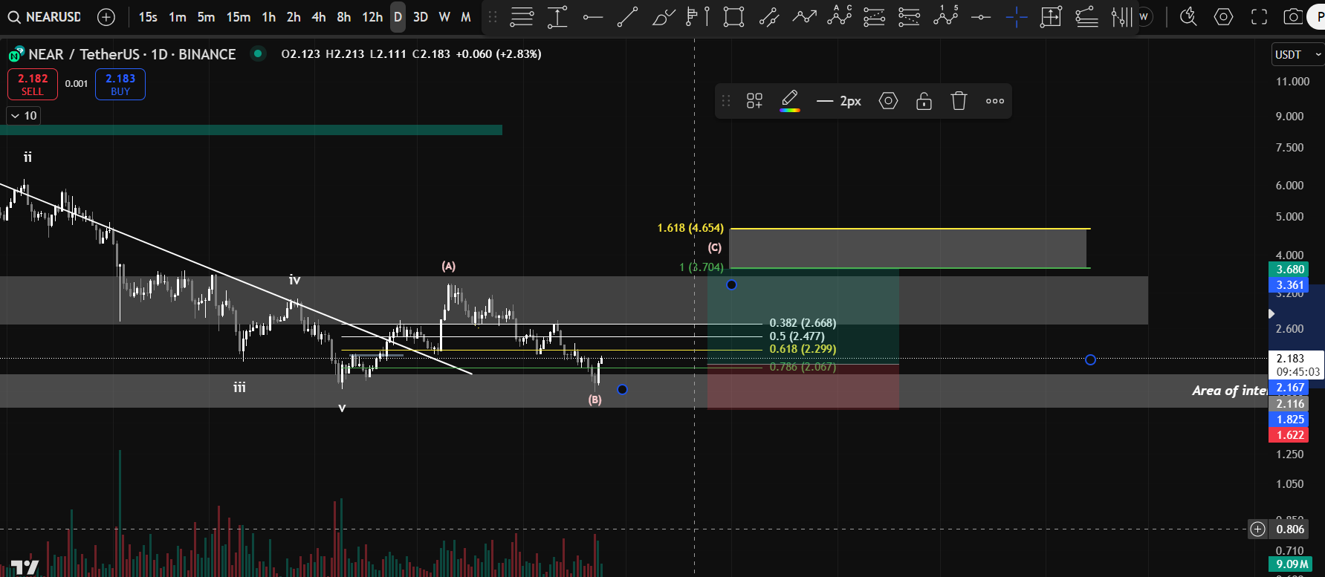Select the horizontal line tool

coord(981,16)
